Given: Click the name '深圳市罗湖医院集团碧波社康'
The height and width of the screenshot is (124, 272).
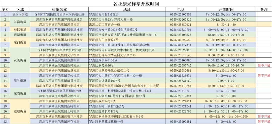Looking at the screenshot, I should pos(59,60).
